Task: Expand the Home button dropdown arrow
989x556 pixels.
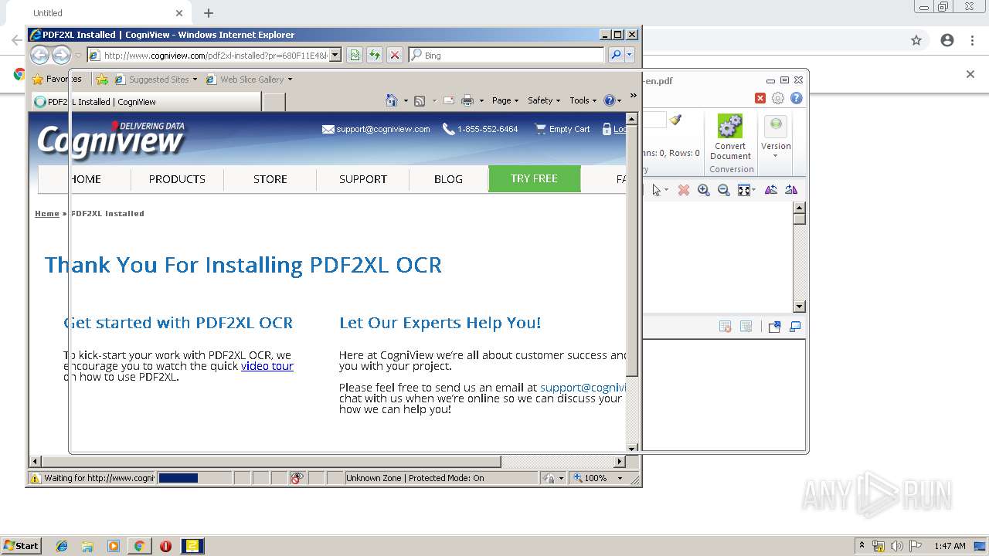Action: (x=406, y=100)
